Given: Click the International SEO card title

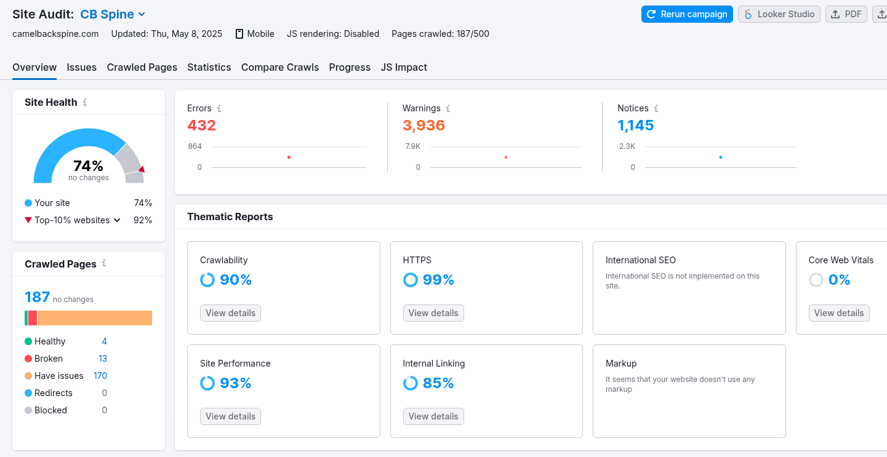Looking at the screenshot, I should point(641,260).
